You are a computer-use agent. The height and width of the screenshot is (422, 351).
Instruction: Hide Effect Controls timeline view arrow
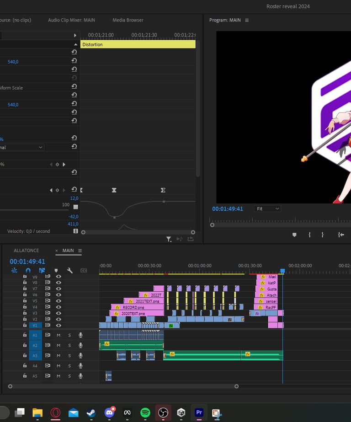tap(75, 35)
